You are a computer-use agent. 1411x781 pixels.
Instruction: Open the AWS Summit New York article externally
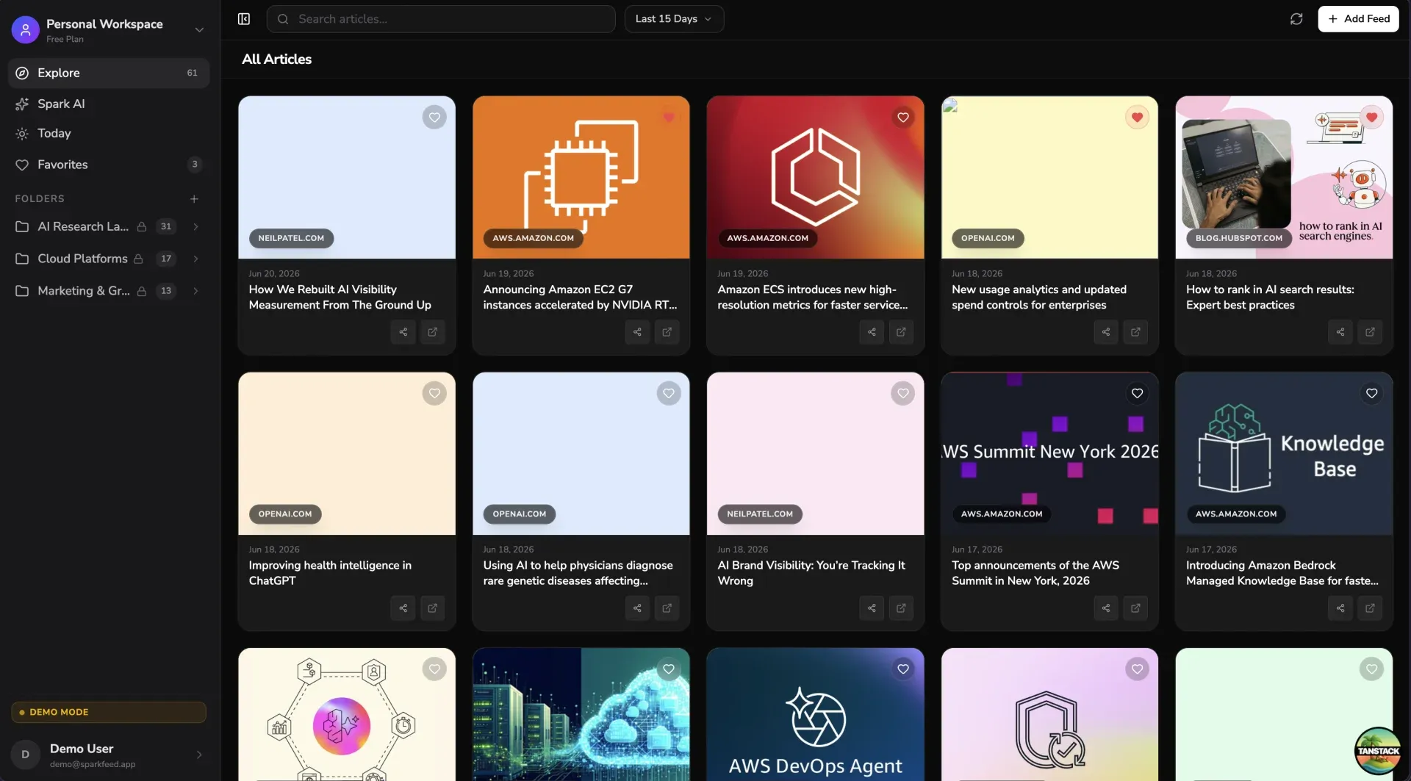(1135, 608)
